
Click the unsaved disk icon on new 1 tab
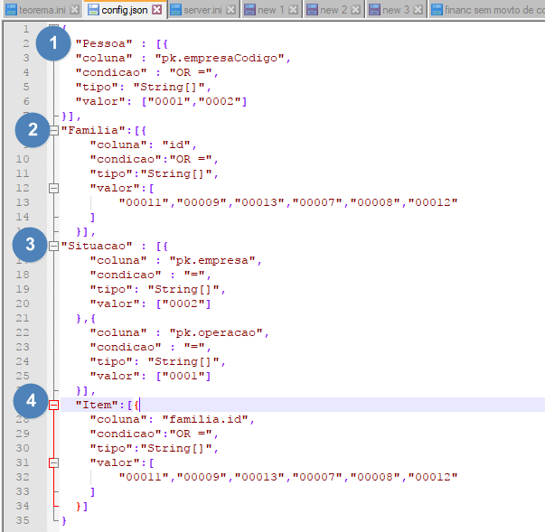pyautogui.click(x=249, y=10)
